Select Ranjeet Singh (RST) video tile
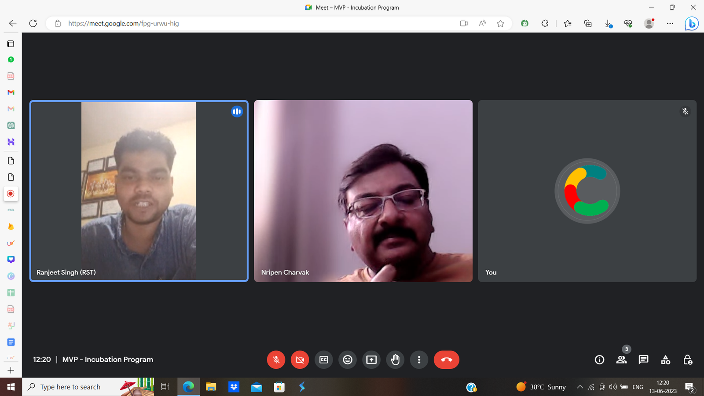Viewport: 704px width, 396px height. 139,191
